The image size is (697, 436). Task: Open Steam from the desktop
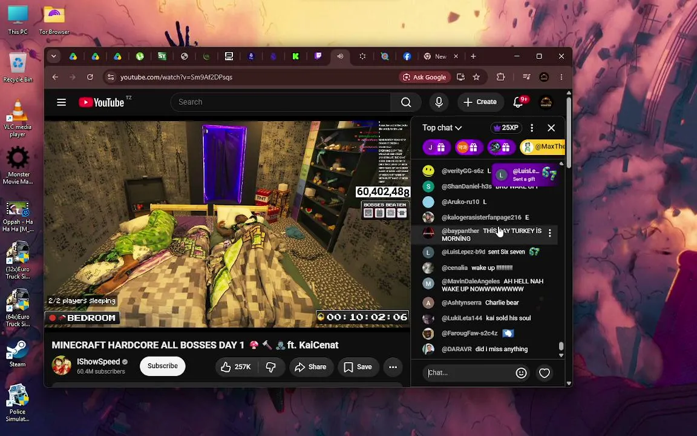click(x=18, y=354)
